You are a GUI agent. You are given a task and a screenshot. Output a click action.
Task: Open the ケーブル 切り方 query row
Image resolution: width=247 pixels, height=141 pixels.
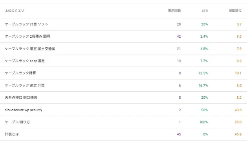[123, 122]
